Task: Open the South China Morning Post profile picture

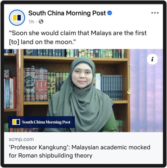Action: tap(17, 18)
